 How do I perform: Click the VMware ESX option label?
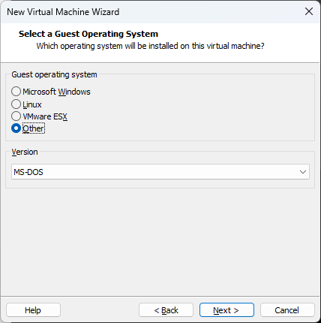(45, 116)
